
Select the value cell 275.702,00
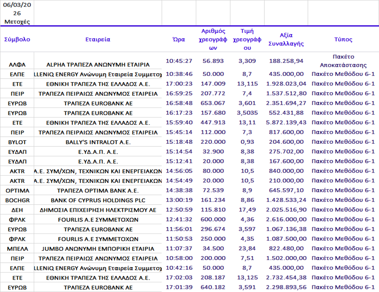pyautogui.click(x=286, y=152)
